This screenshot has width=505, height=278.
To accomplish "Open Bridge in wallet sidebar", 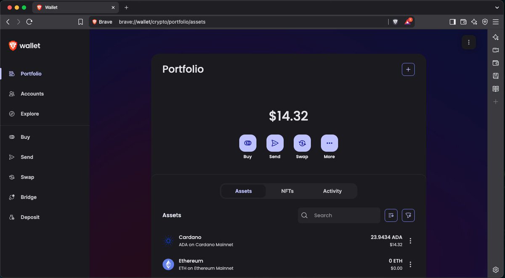I will click(x=28, y=197).
